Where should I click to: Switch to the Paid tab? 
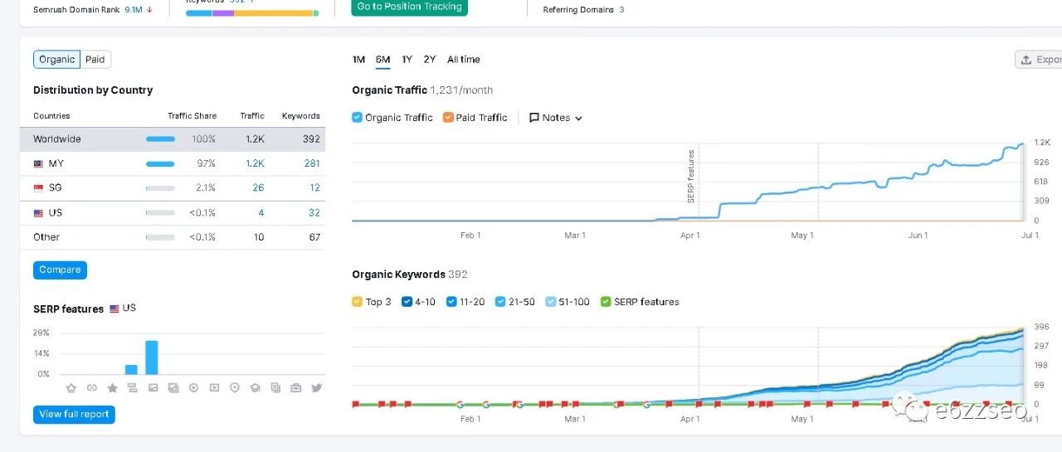click(x=95, y=60)
